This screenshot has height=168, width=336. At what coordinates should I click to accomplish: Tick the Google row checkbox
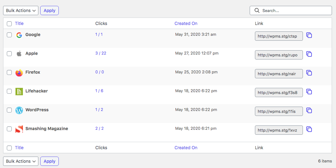pyautogui.click(x=9, y=35)
